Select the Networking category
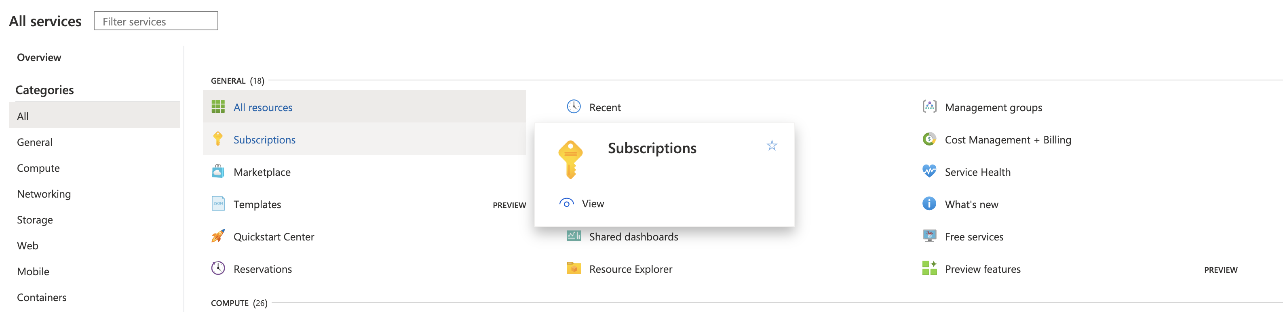This screenshot has width=1283, height=312. pos(44,194)
